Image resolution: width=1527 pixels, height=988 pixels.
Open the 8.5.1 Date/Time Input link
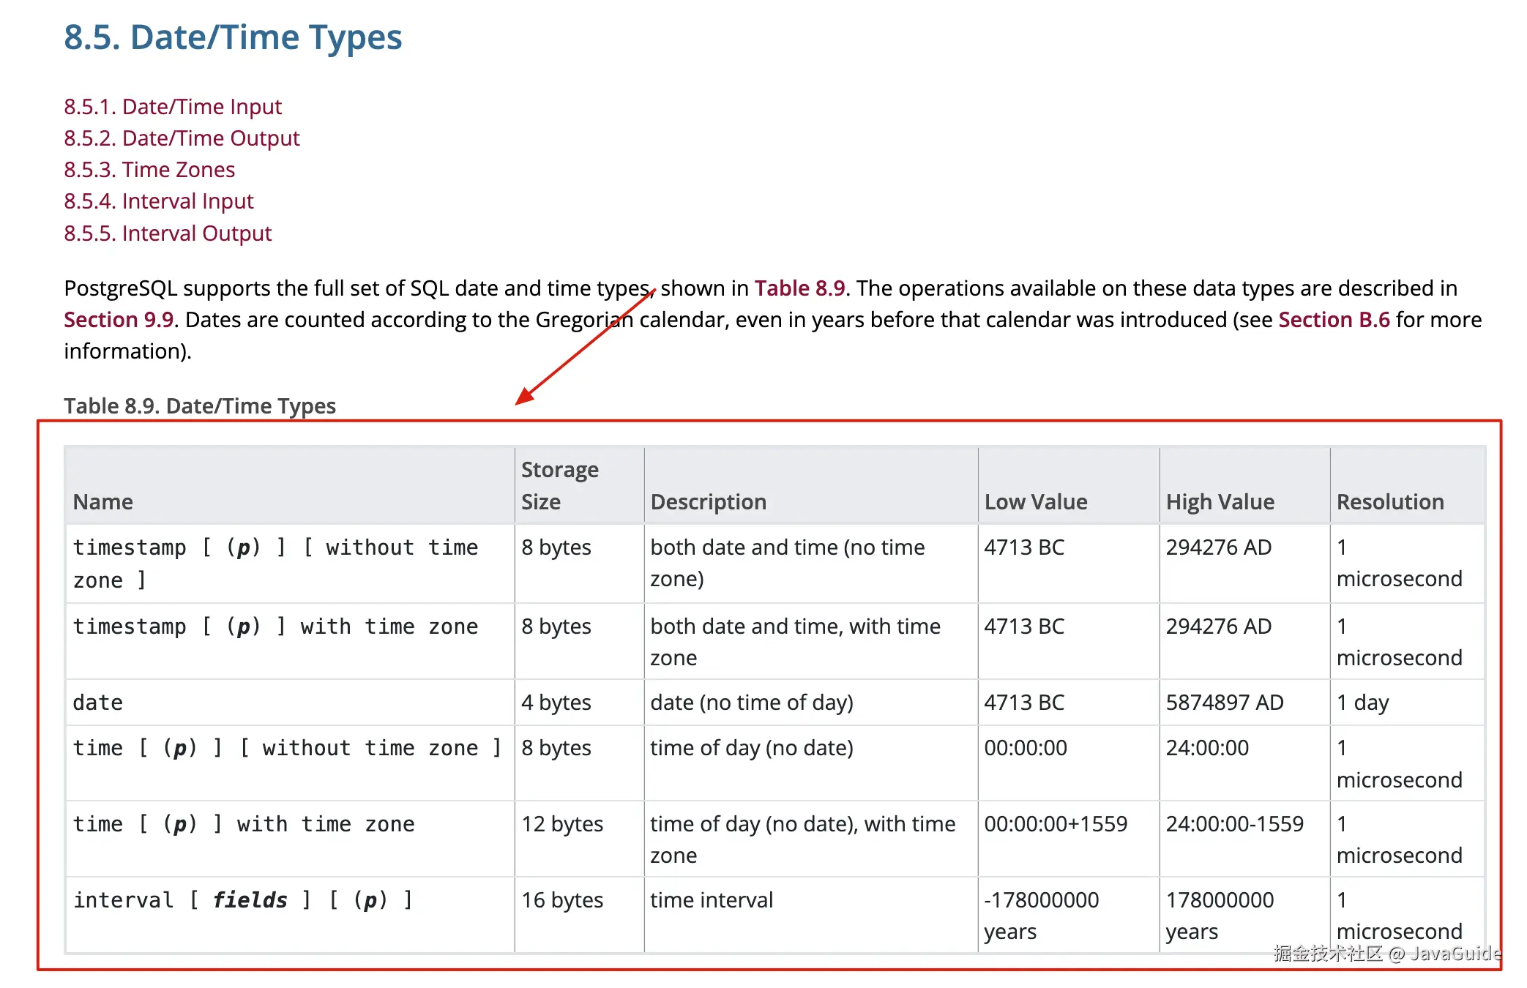(x=172, y=107)
